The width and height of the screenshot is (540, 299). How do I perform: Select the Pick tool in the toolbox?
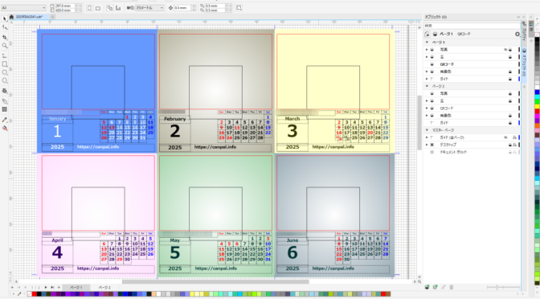pyautogui.click(x=5, y=19)
